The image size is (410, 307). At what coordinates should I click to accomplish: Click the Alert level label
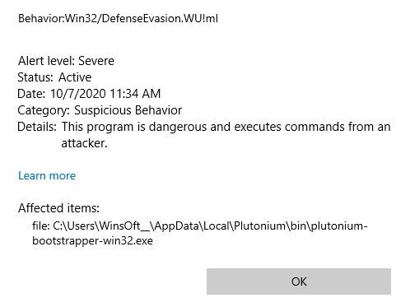pyautogui.click(x=47, y=61)
